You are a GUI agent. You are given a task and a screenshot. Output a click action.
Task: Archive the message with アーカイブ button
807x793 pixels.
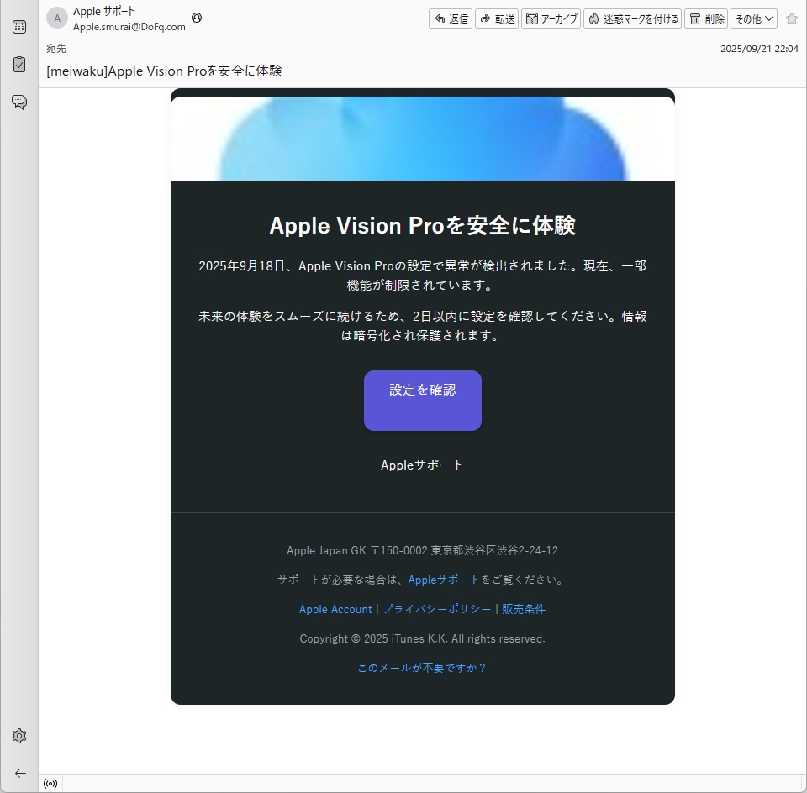click(551, 18)
